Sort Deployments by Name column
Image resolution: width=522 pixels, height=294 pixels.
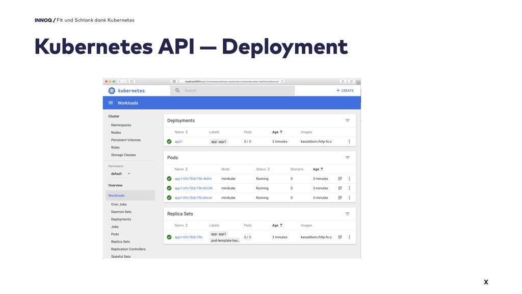[181, 132]
